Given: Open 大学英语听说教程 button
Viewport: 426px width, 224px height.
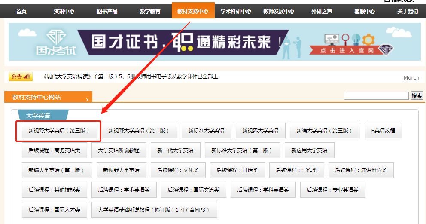Looking at the screenshot, I should coord(119,150).
